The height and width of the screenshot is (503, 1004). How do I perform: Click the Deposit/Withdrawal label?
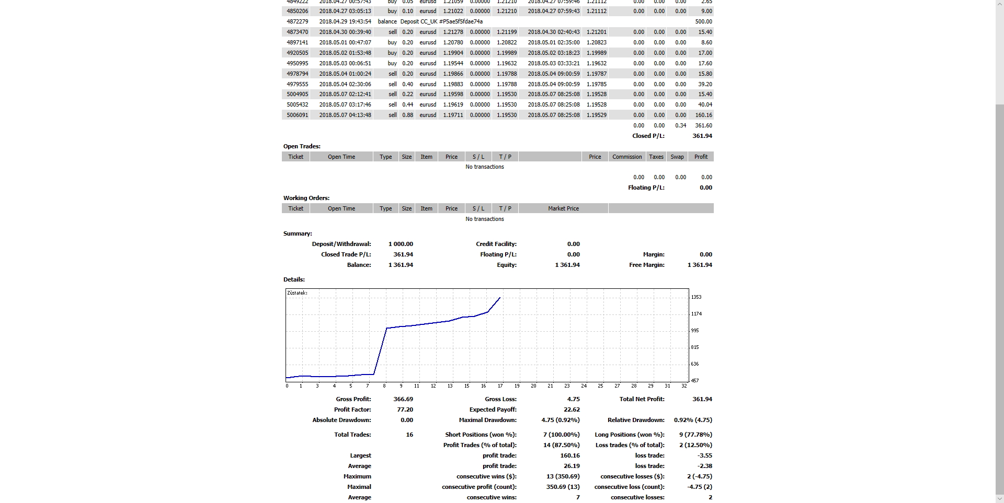pyautogui.click(x=341, y=244)
